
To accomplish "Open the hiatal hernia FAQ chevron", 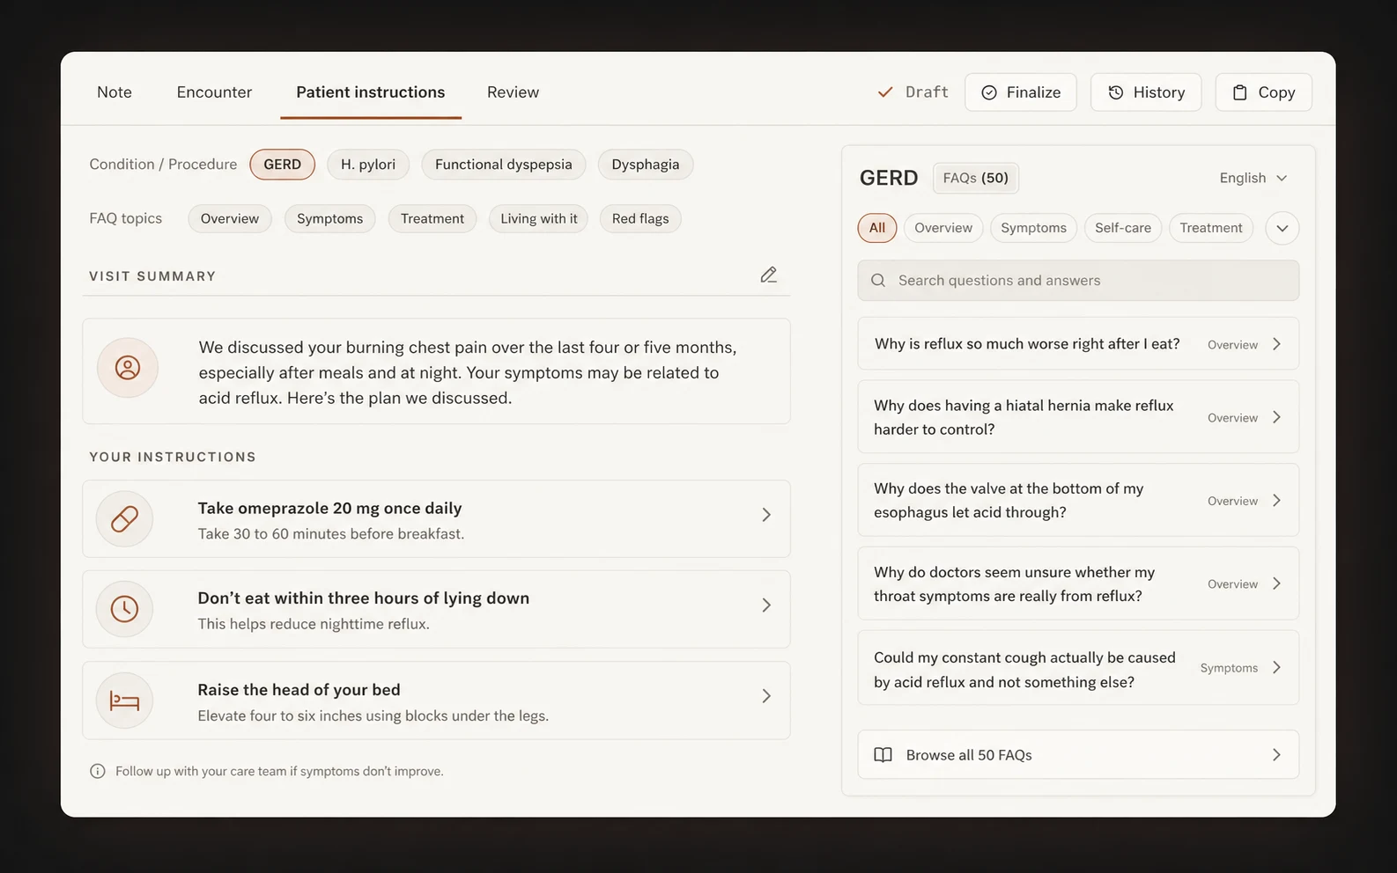I will [x=1277, y=418].
